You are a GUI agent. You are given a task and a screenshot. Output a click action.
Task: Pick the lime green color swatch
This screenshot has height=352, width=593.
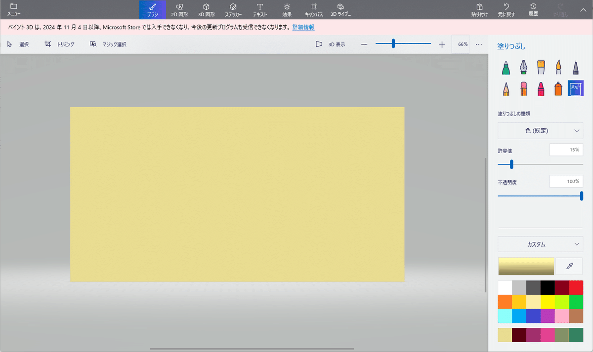click(x=562, y=302)
